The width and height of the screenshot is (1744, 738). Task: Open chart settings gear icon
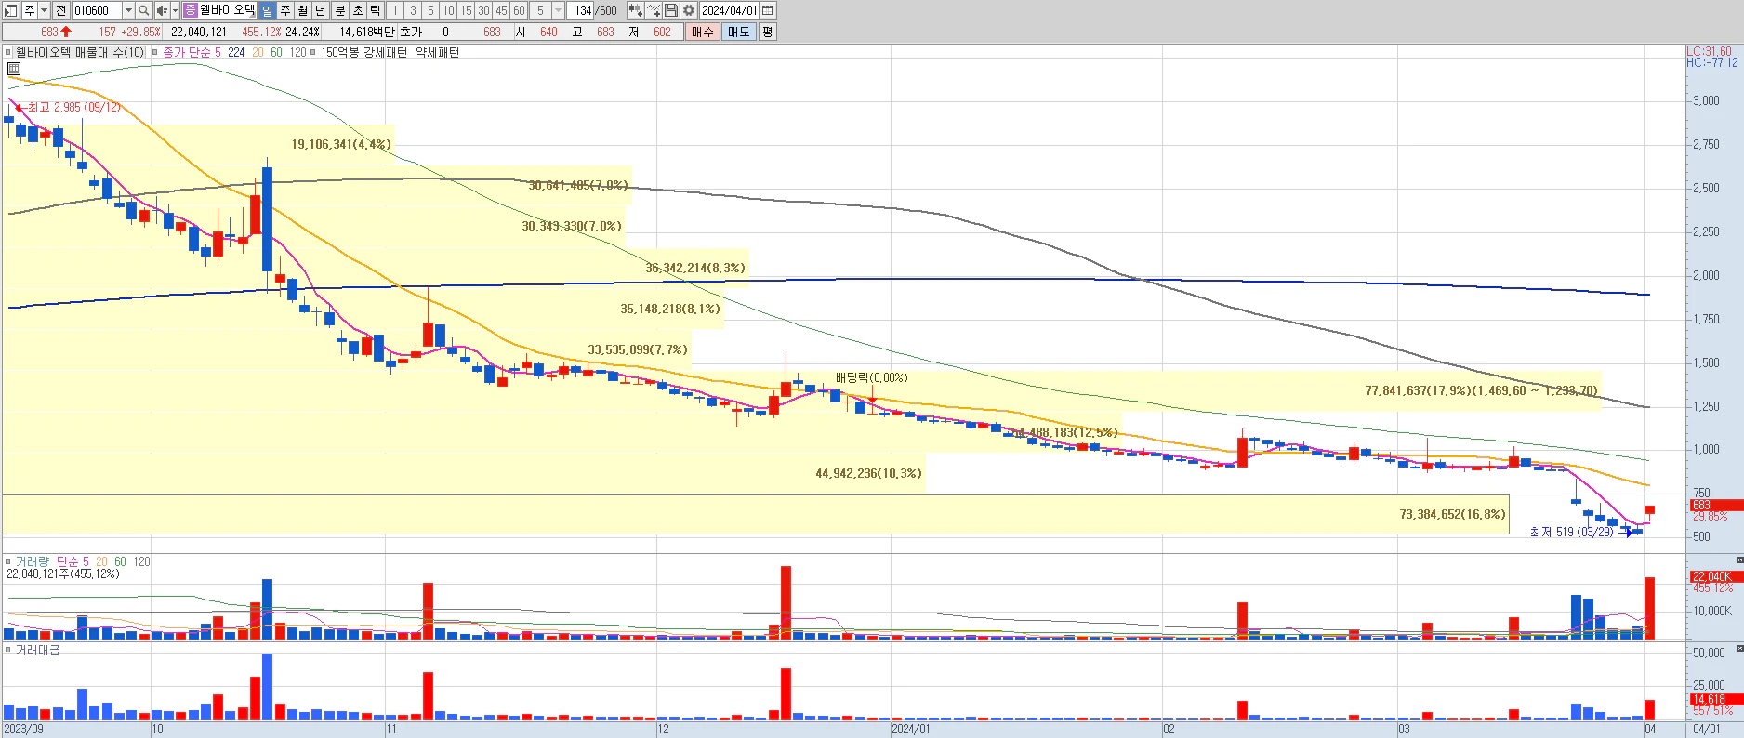[689, 10]
